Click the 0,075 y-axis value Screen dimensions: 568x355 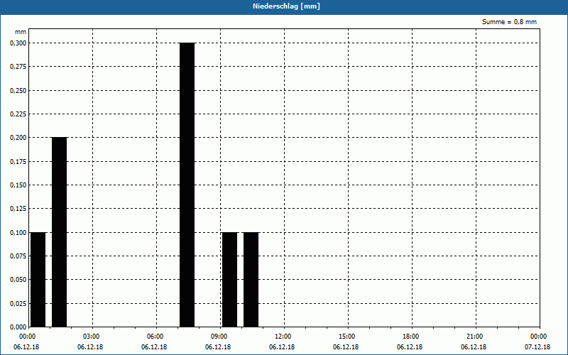(x=18, y=256)
